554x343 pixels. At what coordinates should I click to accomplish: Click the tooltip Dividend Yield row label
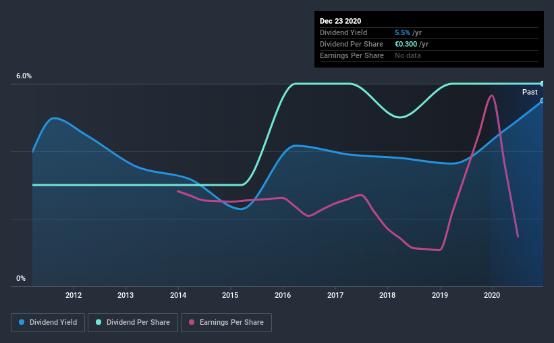coord(343,32)
